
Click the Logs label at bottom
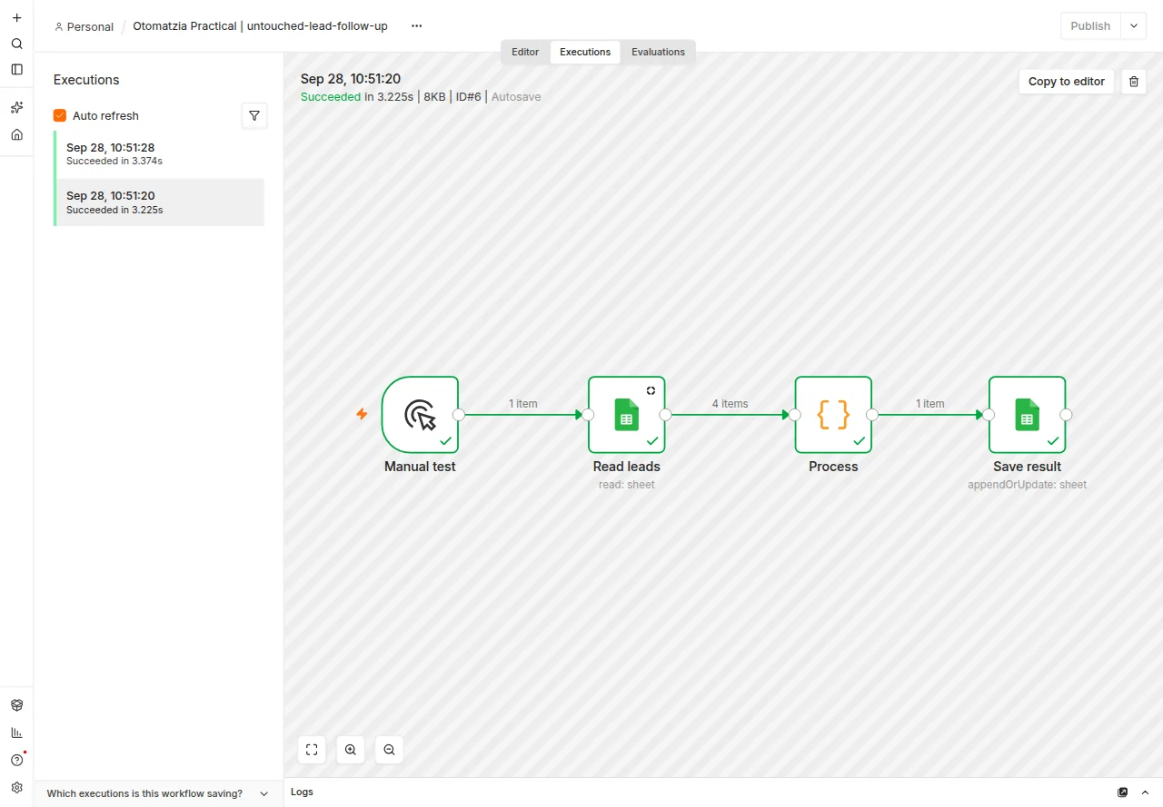302,792
